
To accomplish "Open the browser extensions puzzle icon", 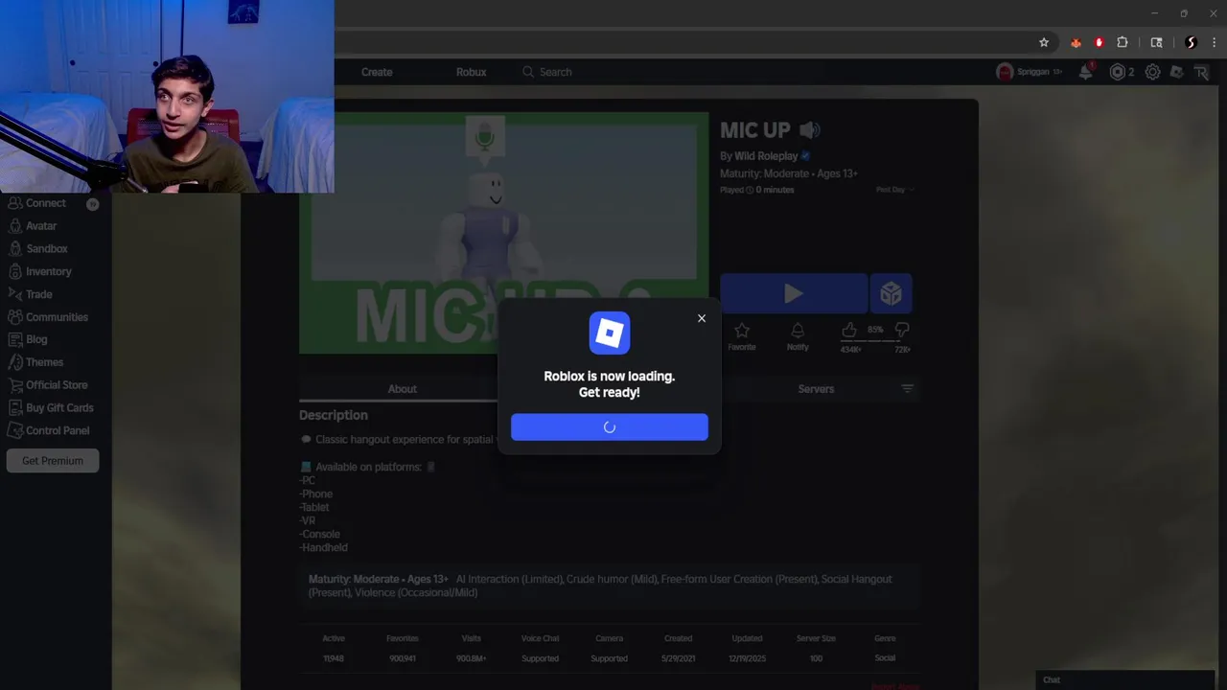I will [1123, 42].
